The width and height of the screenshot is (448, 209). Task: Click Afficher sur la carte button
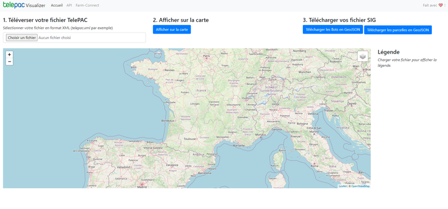[x=172, y=30]
